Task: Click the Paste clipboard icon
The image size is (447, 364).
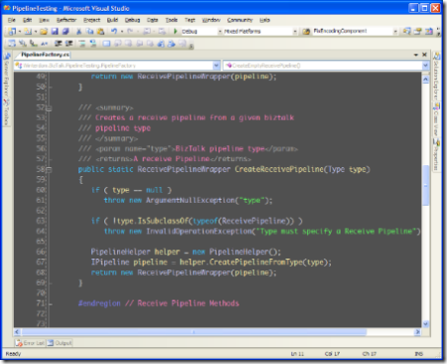Action: pos(100,31)
